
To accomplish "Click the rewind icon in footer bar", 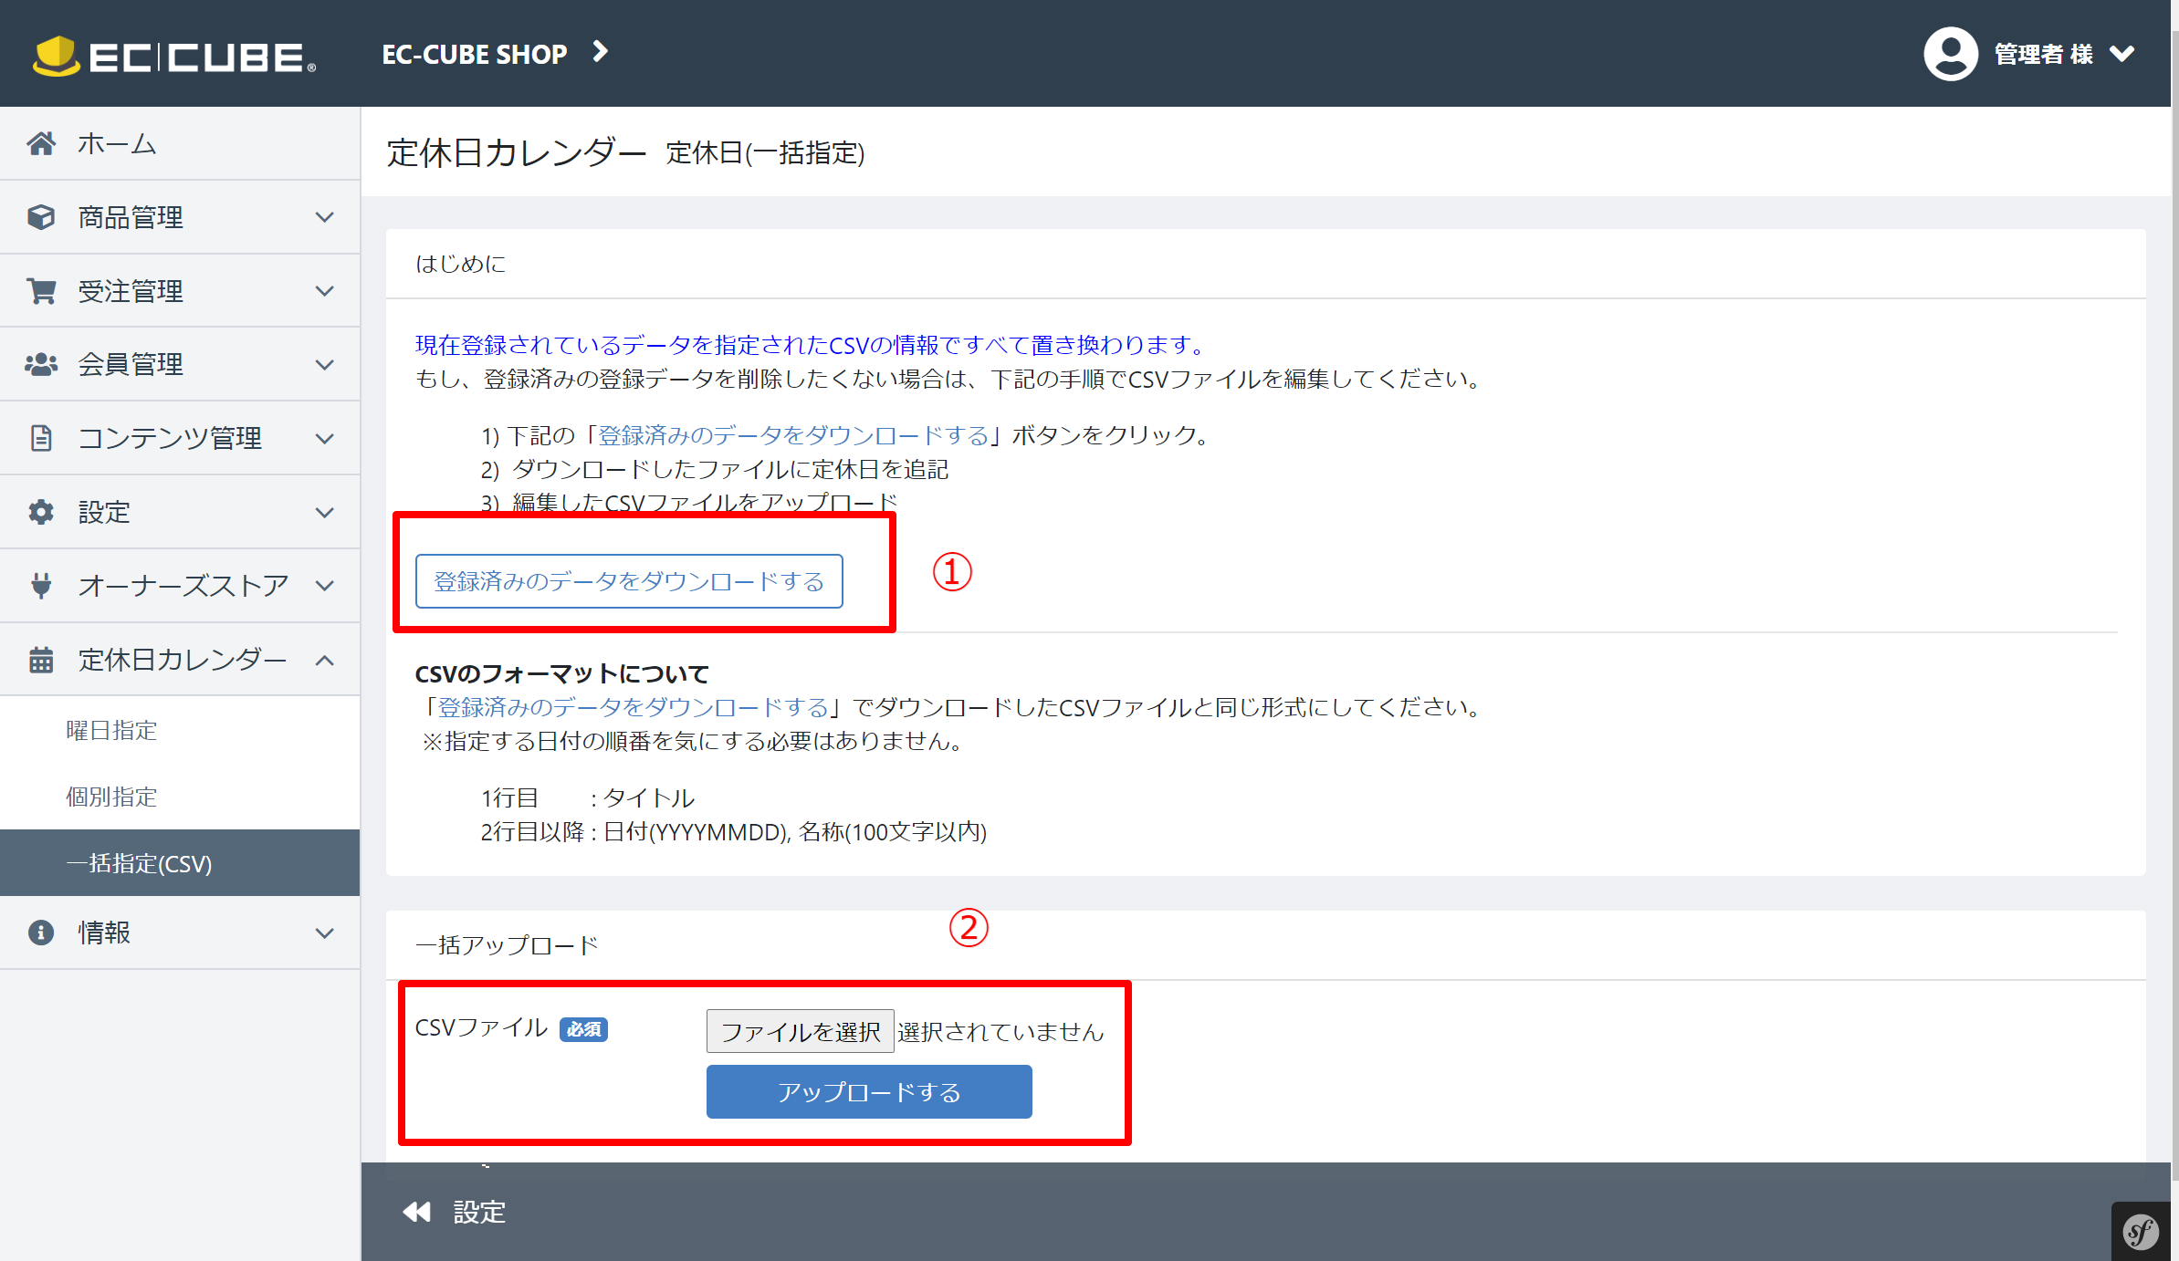I will pos(417,1212).
